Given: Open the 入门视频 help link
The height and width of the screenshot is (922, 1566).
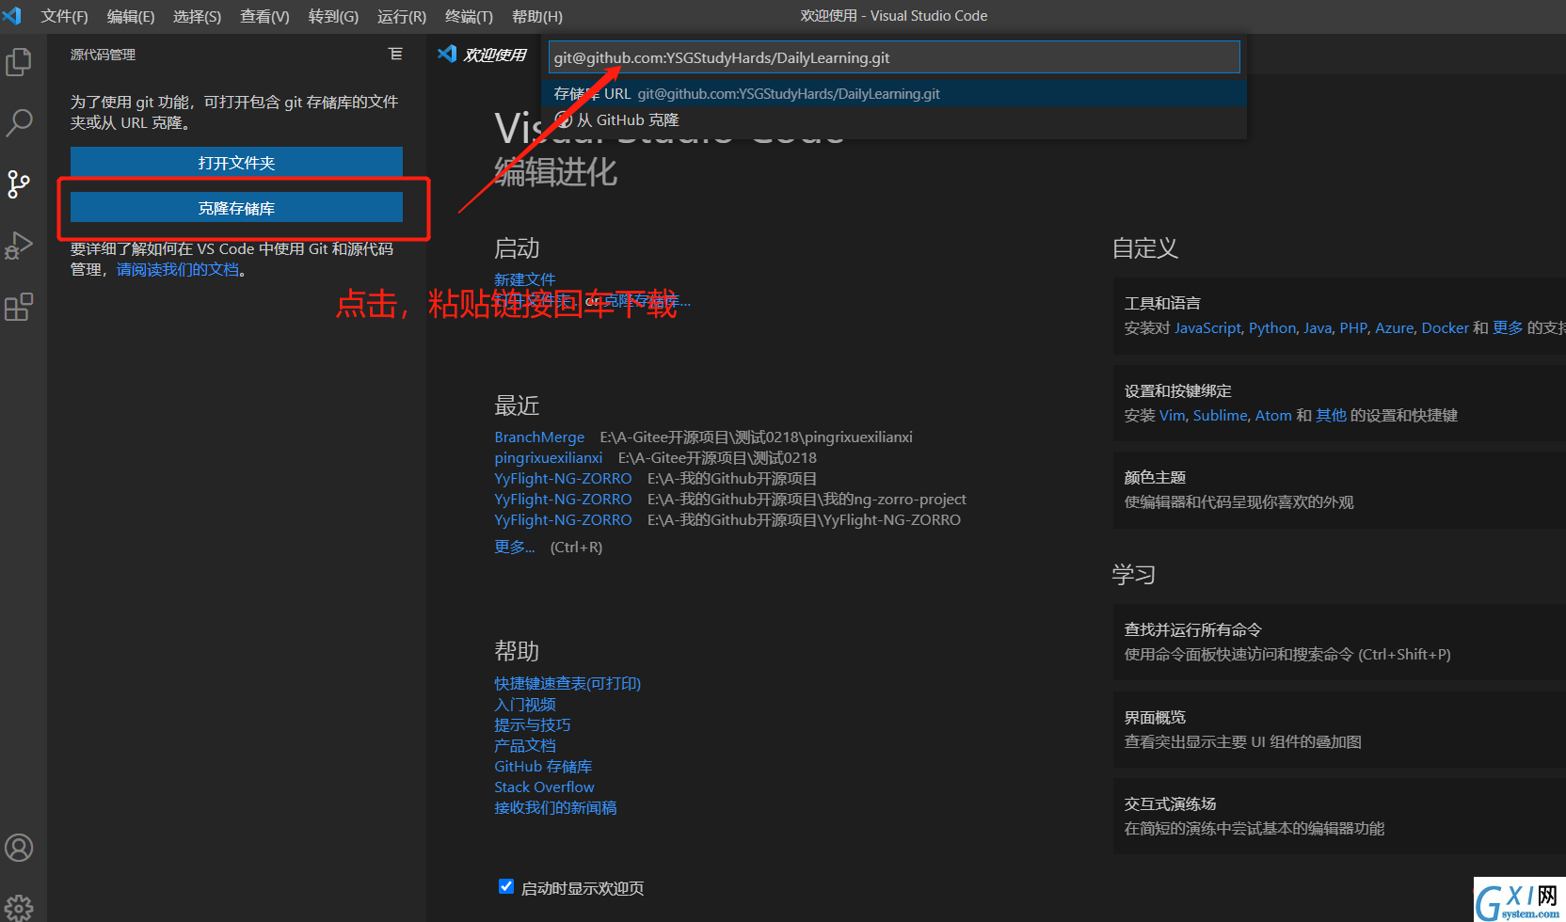Looking at the screenshot, I should click(x=525, y=705).
